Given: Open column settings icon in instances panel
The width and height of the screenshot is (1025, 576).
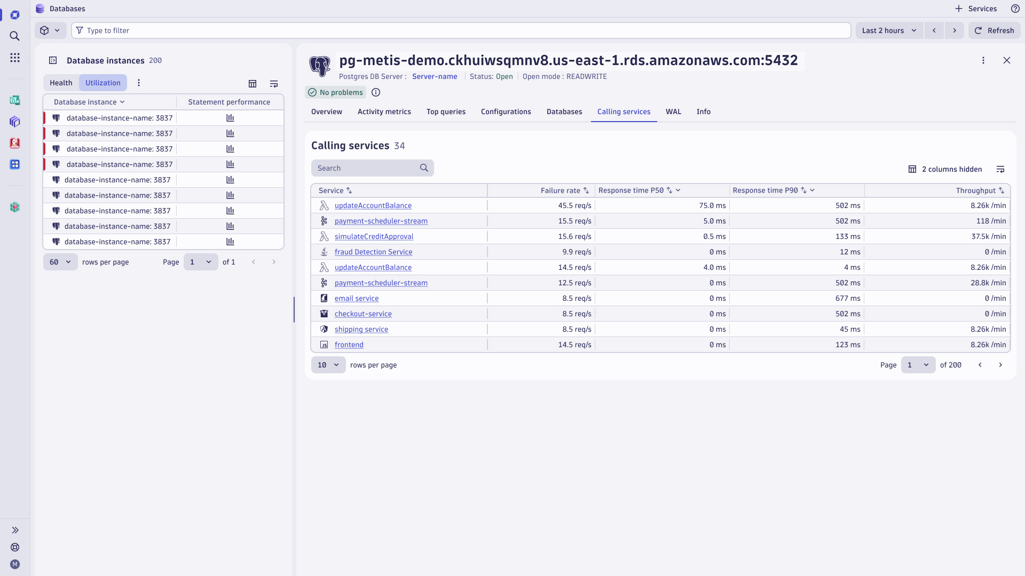Looking at the screenshot, I should pos(253,84).
